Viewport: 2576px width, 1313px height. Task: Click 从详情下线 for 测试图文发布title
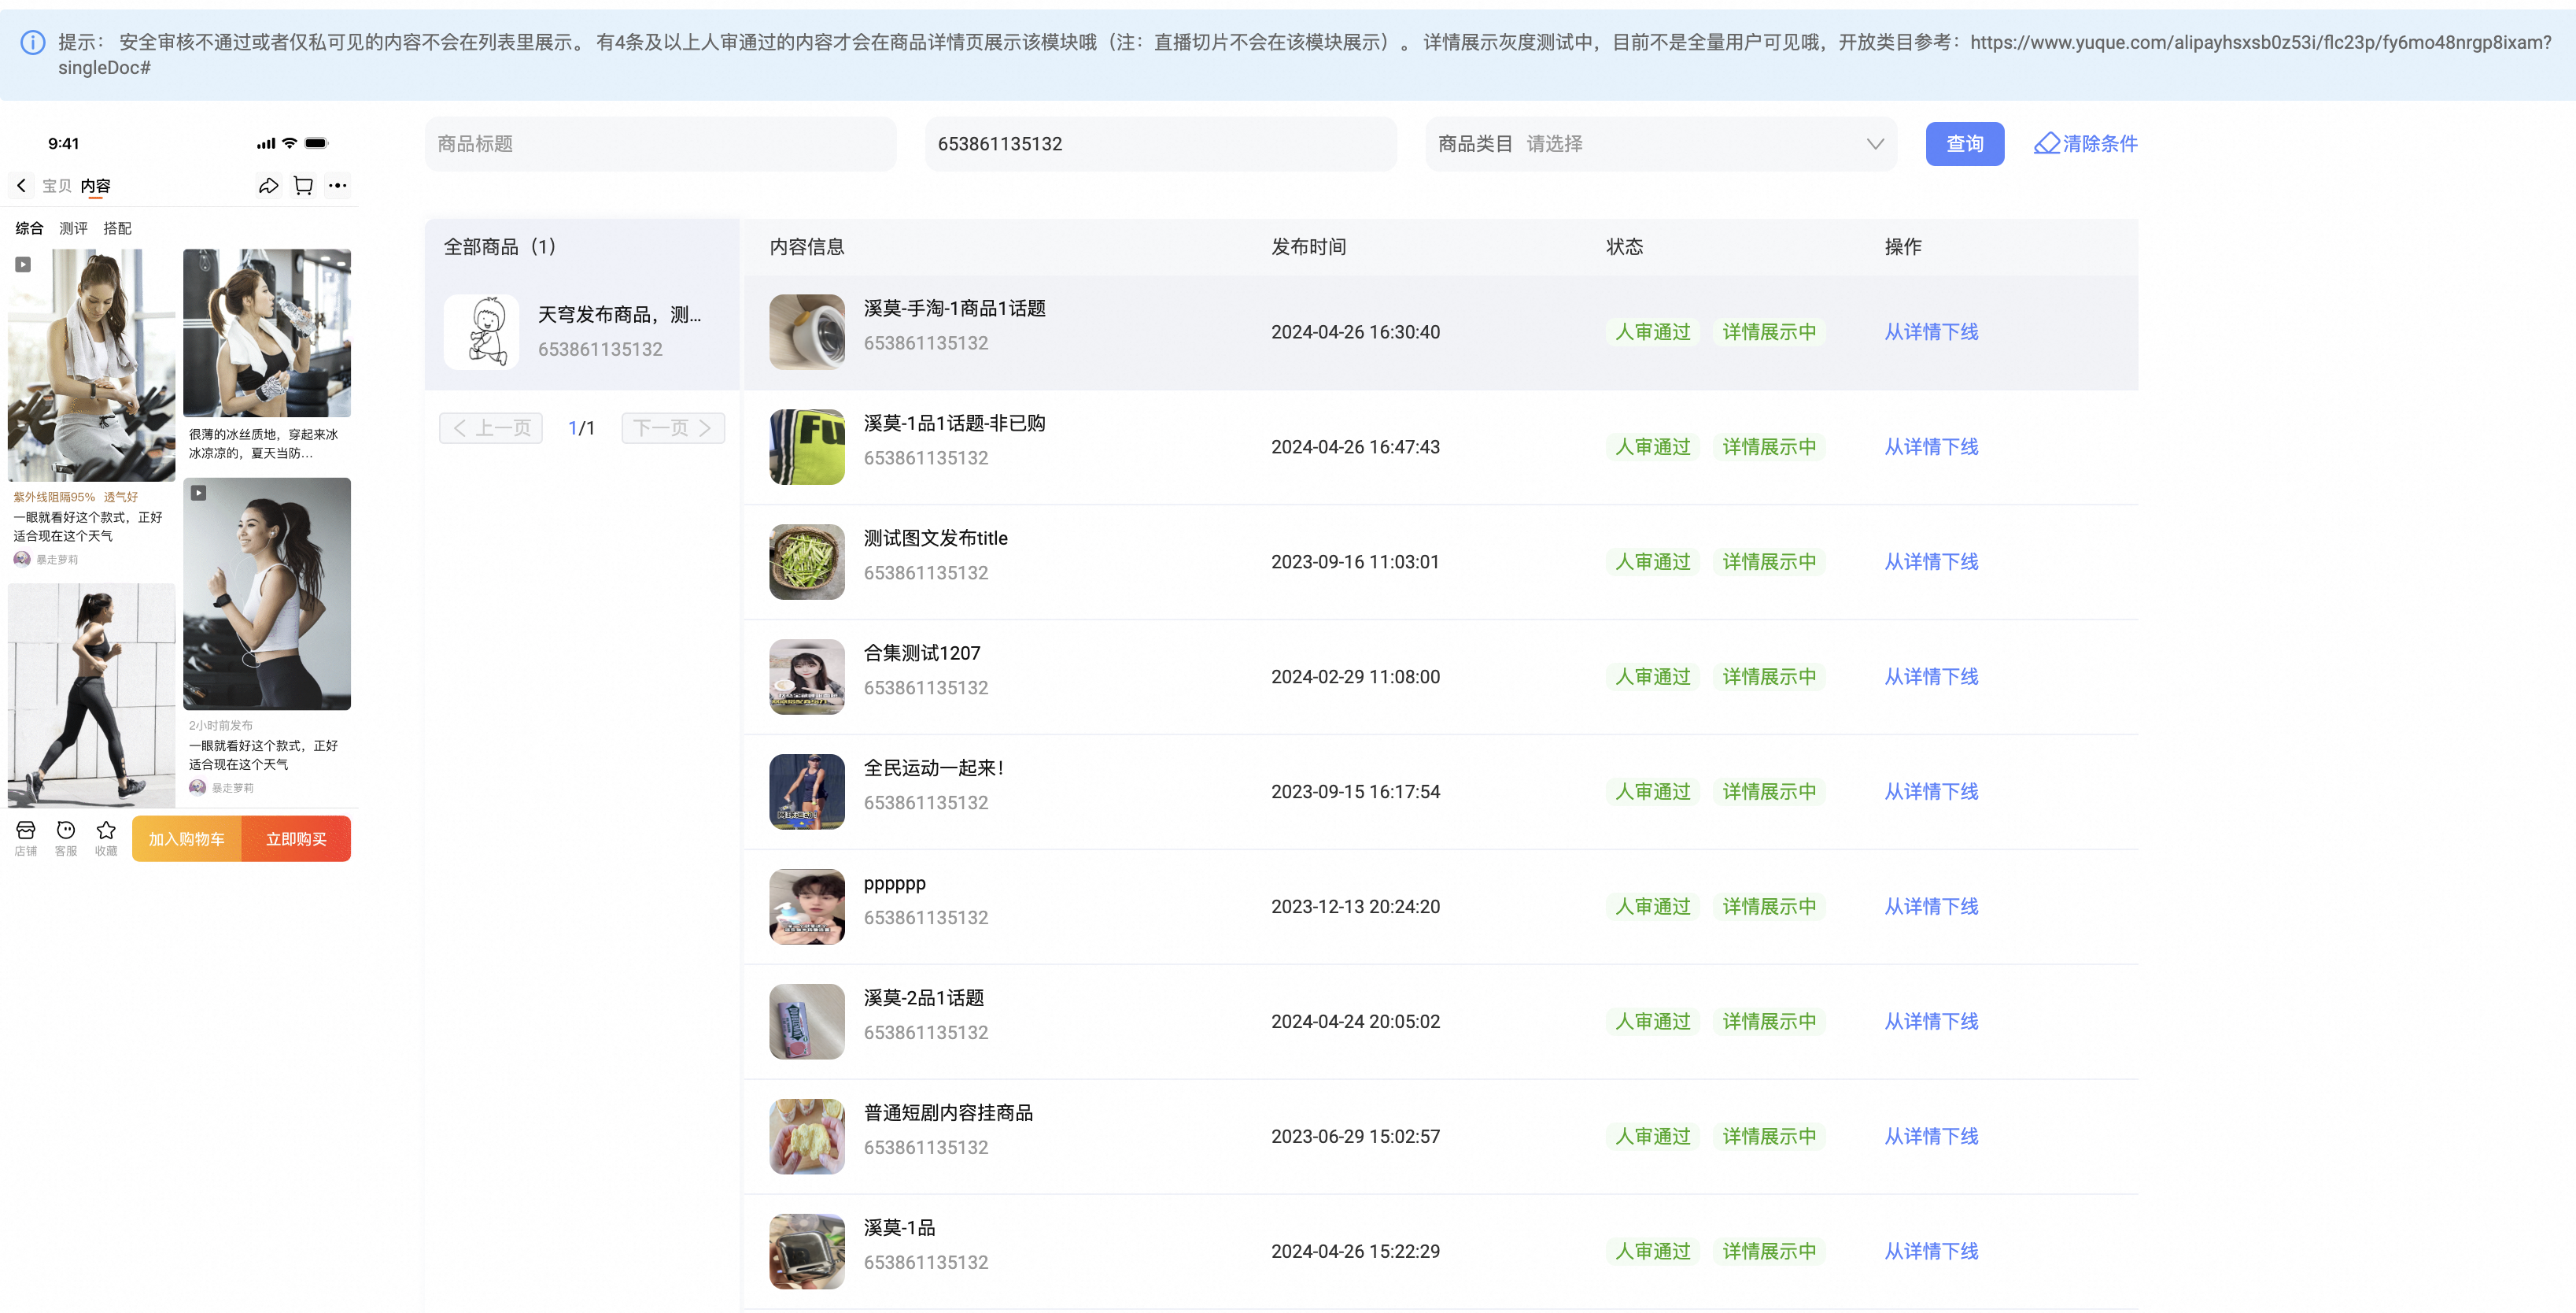tap(1931, 561)
